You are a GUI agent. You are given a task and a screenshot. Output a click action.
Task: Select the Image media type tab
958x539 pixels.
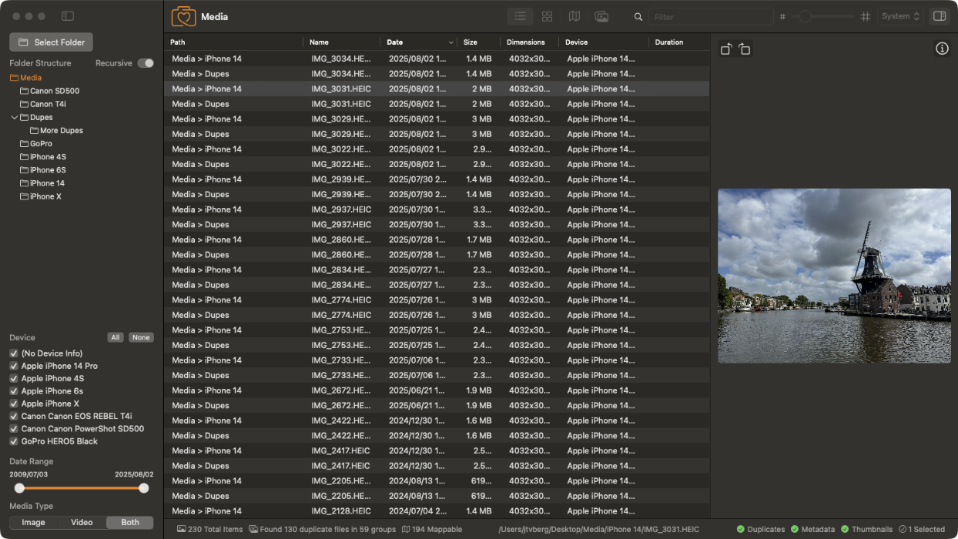point(33,522)
